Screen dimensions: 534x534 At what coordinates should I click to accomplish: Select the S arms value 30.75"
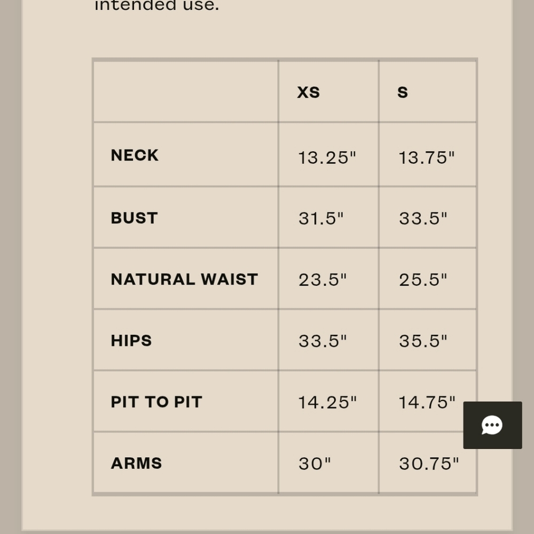click(x=429, y=464)
